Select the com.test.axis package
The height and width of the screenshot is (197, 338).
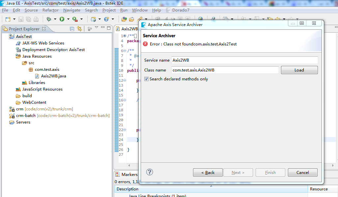pyautogui.click(x=47, y=70)
